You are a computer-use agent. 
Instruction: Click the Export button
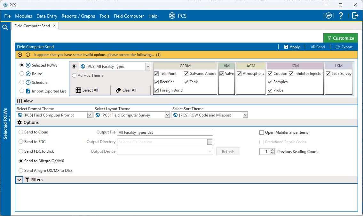click(344, 47)
